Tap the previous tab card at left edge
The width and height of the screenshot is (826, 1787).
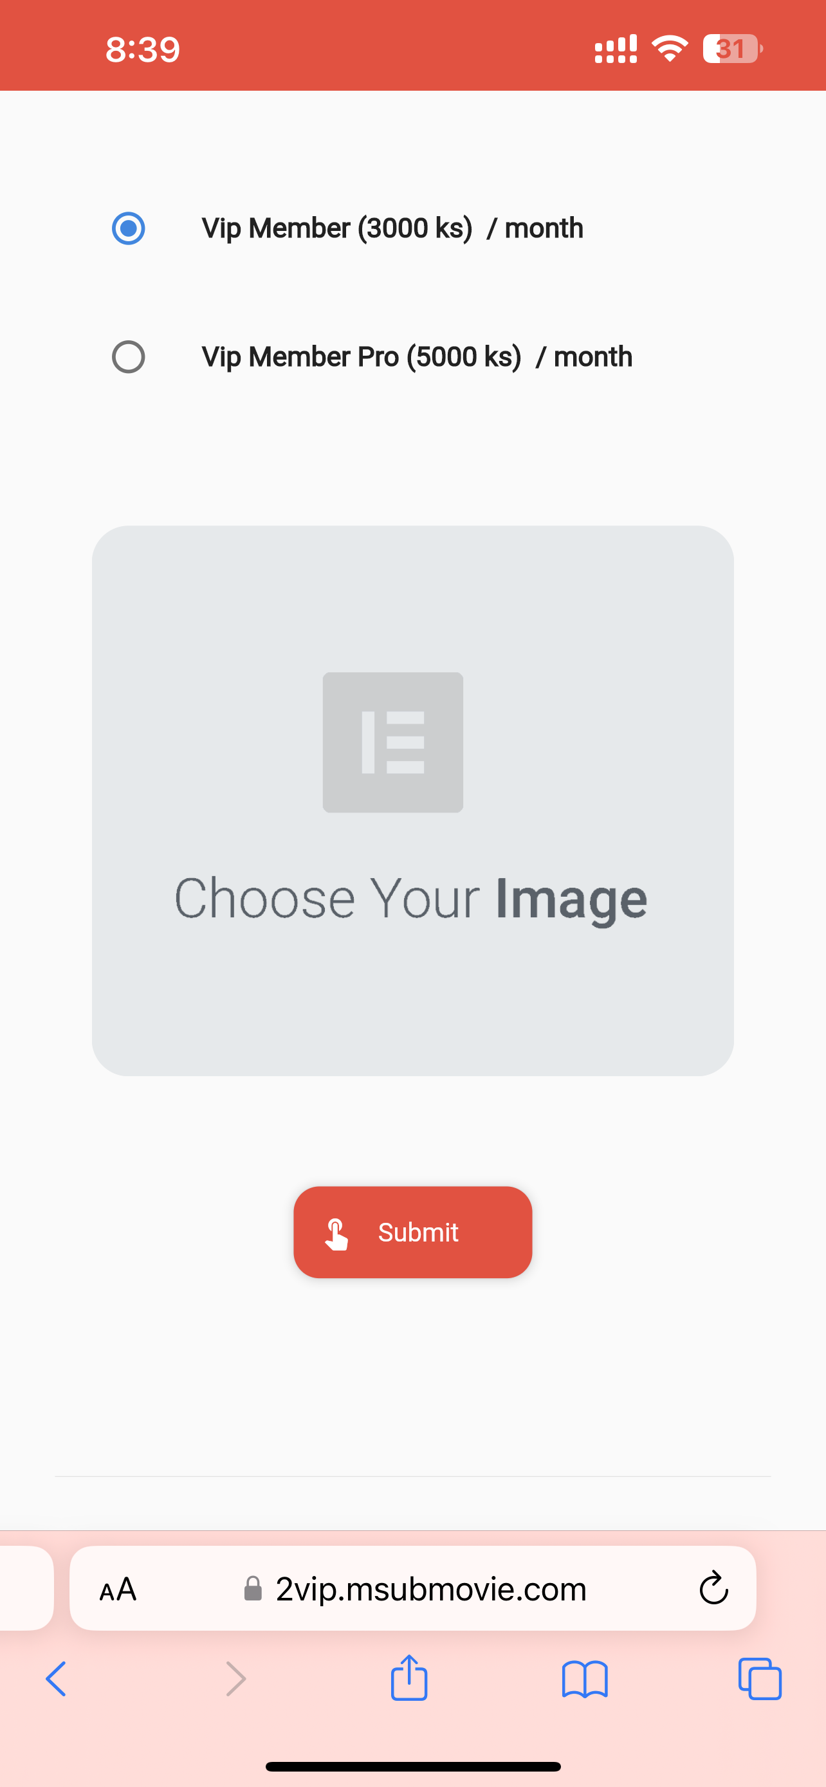(x=26, y=1588)
